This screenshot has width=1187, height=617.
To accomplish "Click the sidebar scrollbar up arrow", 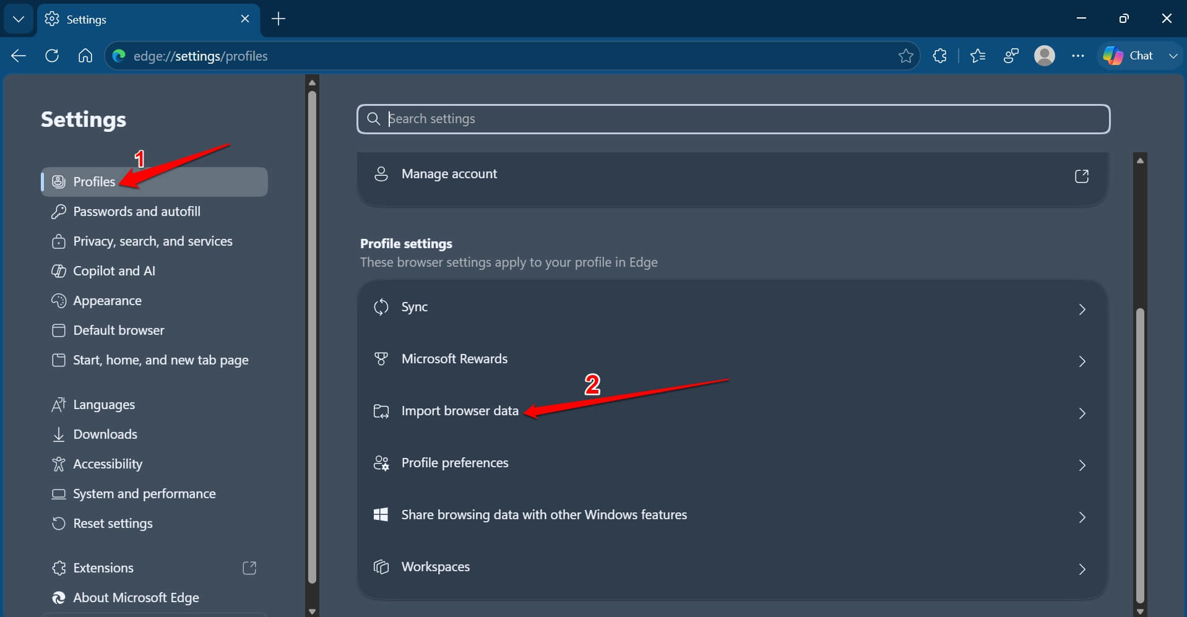I will point(312,82).
